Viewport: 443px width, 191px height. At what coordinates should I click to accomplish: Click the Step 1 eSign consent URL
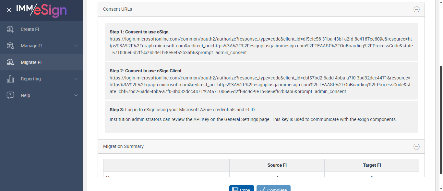pyautogui.click(x=261, y=46)
